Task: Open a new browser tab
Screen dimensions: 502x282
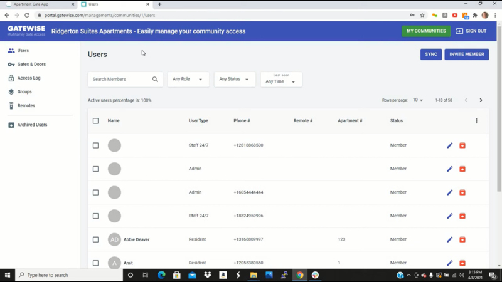Action: pyautogui.click(x=159, y=4)
